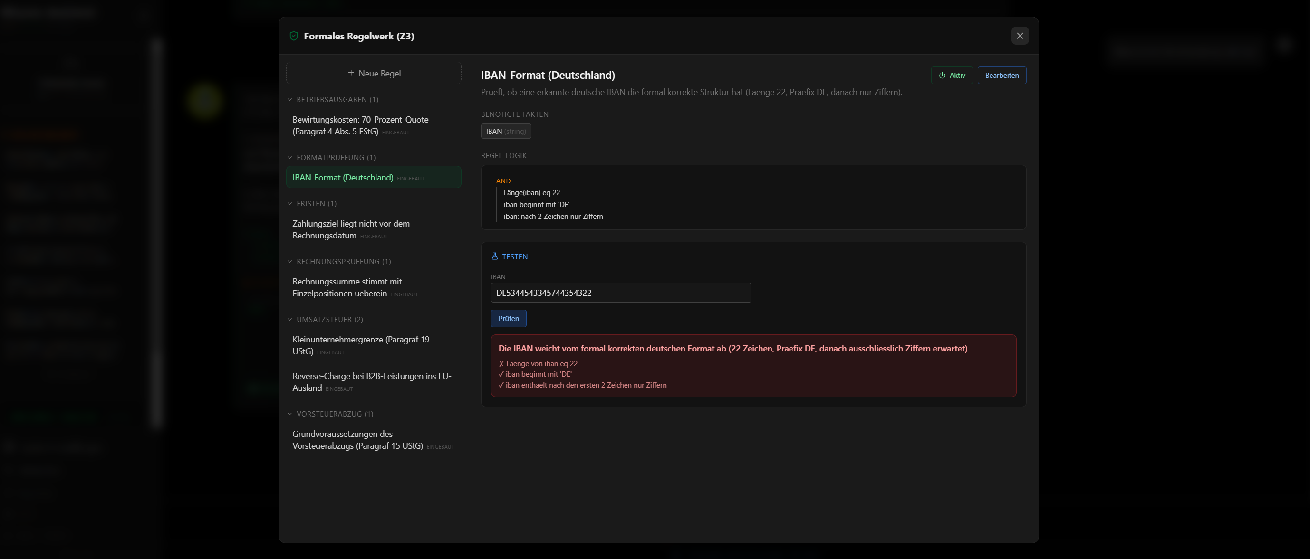
Task: Collapse the RECHNUNGSPRUEFUNG category
Action: (x=290, y=262)
